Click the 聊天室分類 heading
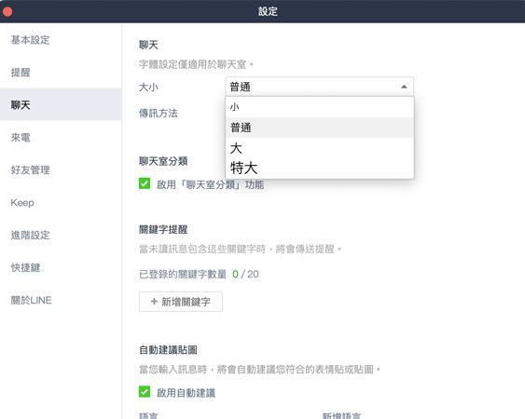Viewport: 525px width, 419px height. pyautogui.click(x=163, y=161)
